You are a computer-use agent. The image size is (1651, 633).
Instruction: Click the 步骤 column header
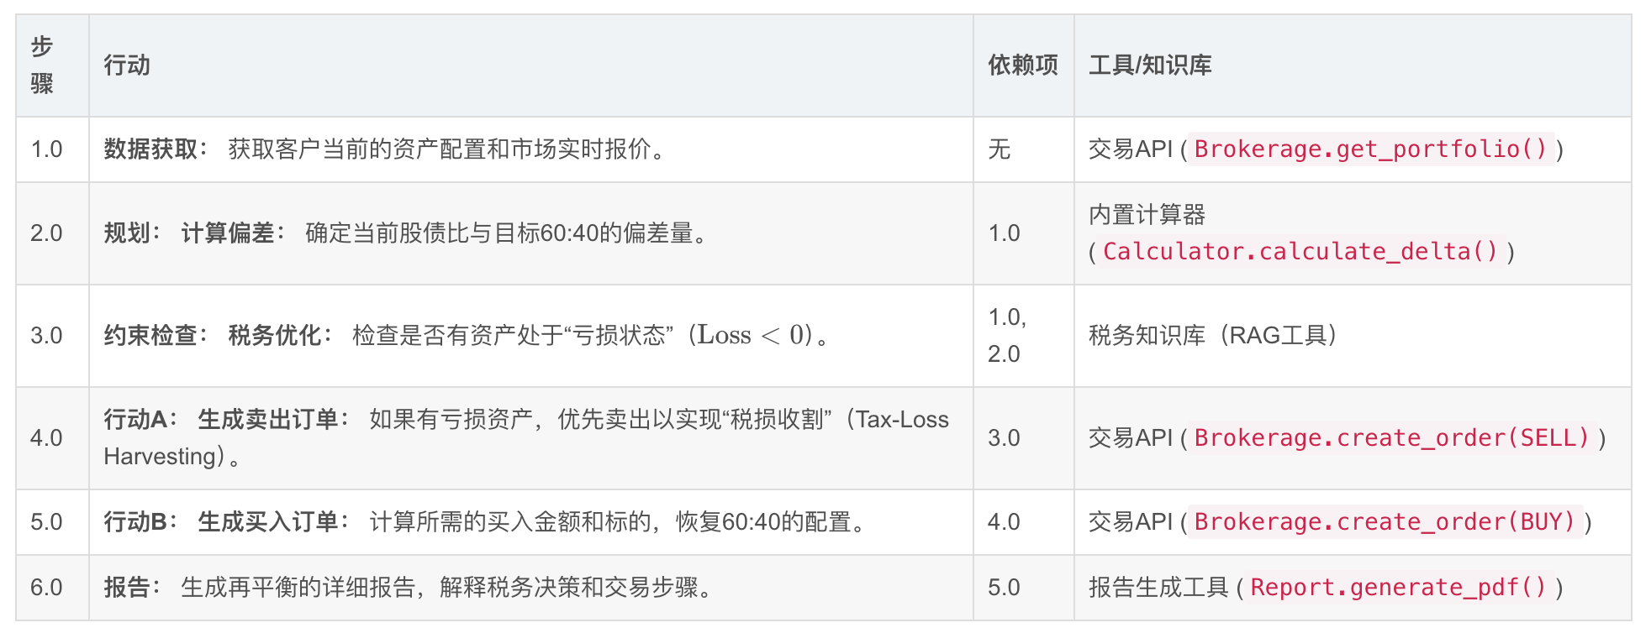[42, 65]
